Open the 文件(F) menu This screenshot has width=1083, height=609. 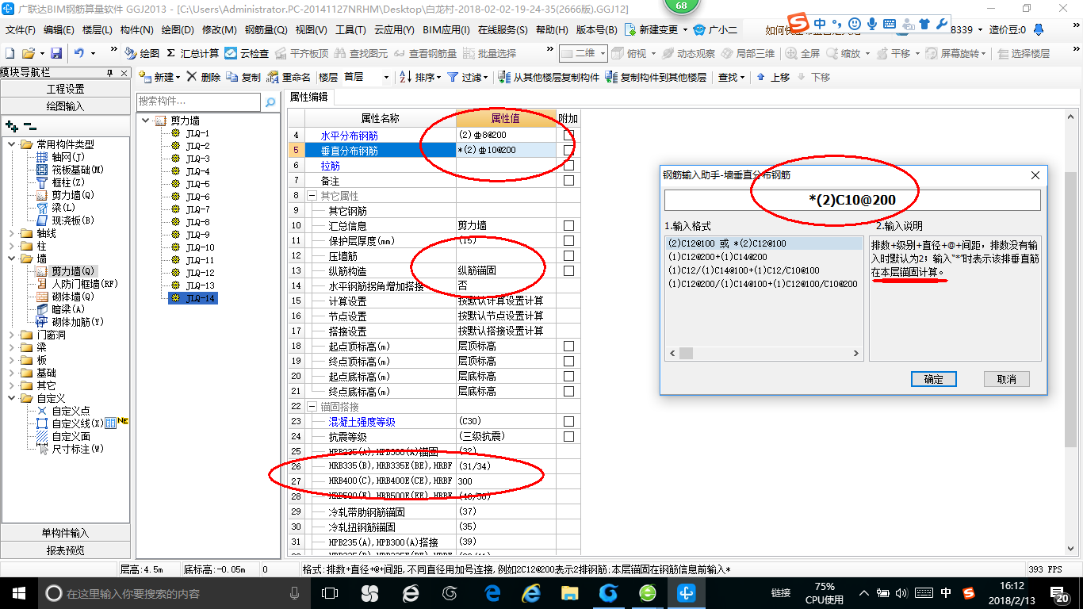coord(21,30)
